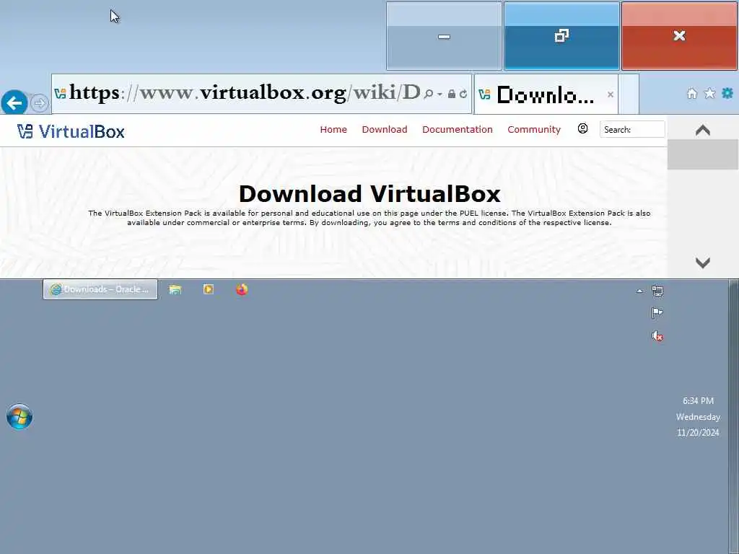Open the address bar autocomplete dropdown arrow

coord(440,94)
